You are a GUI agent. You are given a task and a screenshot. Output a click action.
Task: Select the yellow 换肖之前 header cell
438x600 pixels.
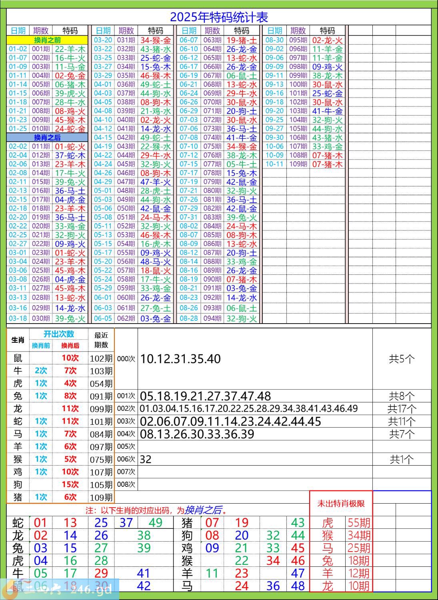click(47, 40)
